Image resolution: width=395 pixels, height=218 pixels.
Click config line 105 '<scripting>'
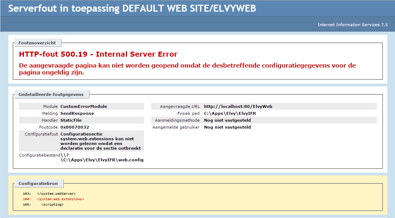click(x=52, y=205)
